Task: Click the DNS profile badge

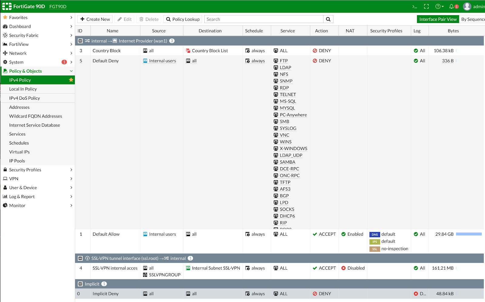Action: click(x=375, y=234)
